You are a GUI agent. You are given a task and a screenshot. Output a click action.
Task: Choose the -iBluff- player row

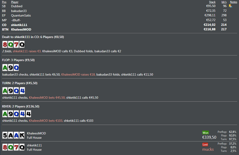click(16, 20)
